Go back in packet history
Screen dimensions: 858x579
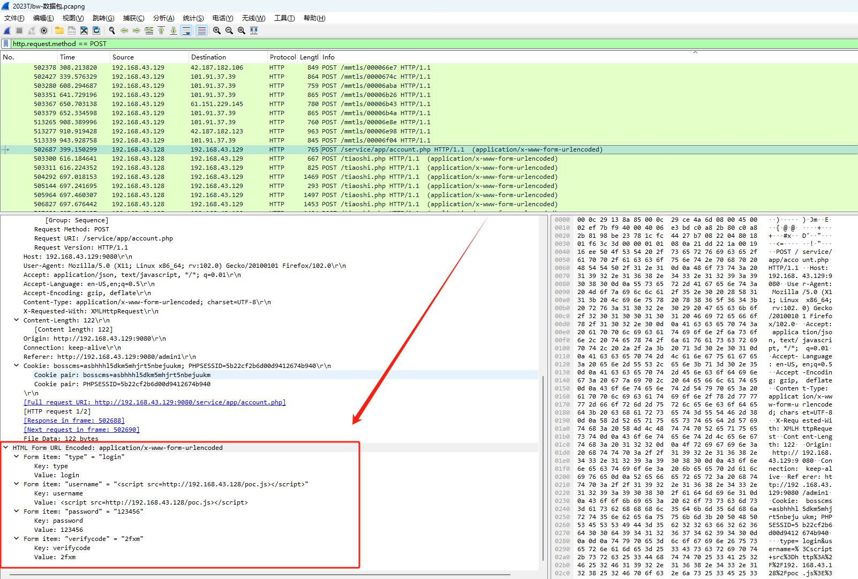(x=124, y=31)
